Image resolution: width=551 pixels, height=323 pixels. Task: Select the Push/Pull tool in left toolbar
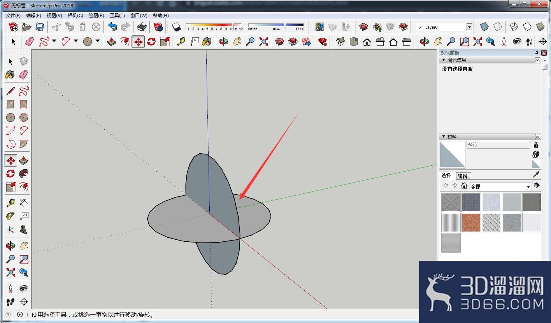24,160
